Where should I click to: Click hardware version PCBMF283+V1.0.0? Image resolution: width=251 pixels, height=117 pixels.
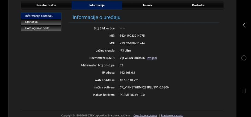click(x=132, y=95)
